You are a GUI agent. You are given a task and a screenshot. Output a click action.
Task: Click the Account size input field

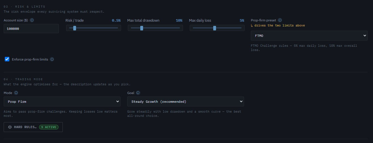click(31, 29)
